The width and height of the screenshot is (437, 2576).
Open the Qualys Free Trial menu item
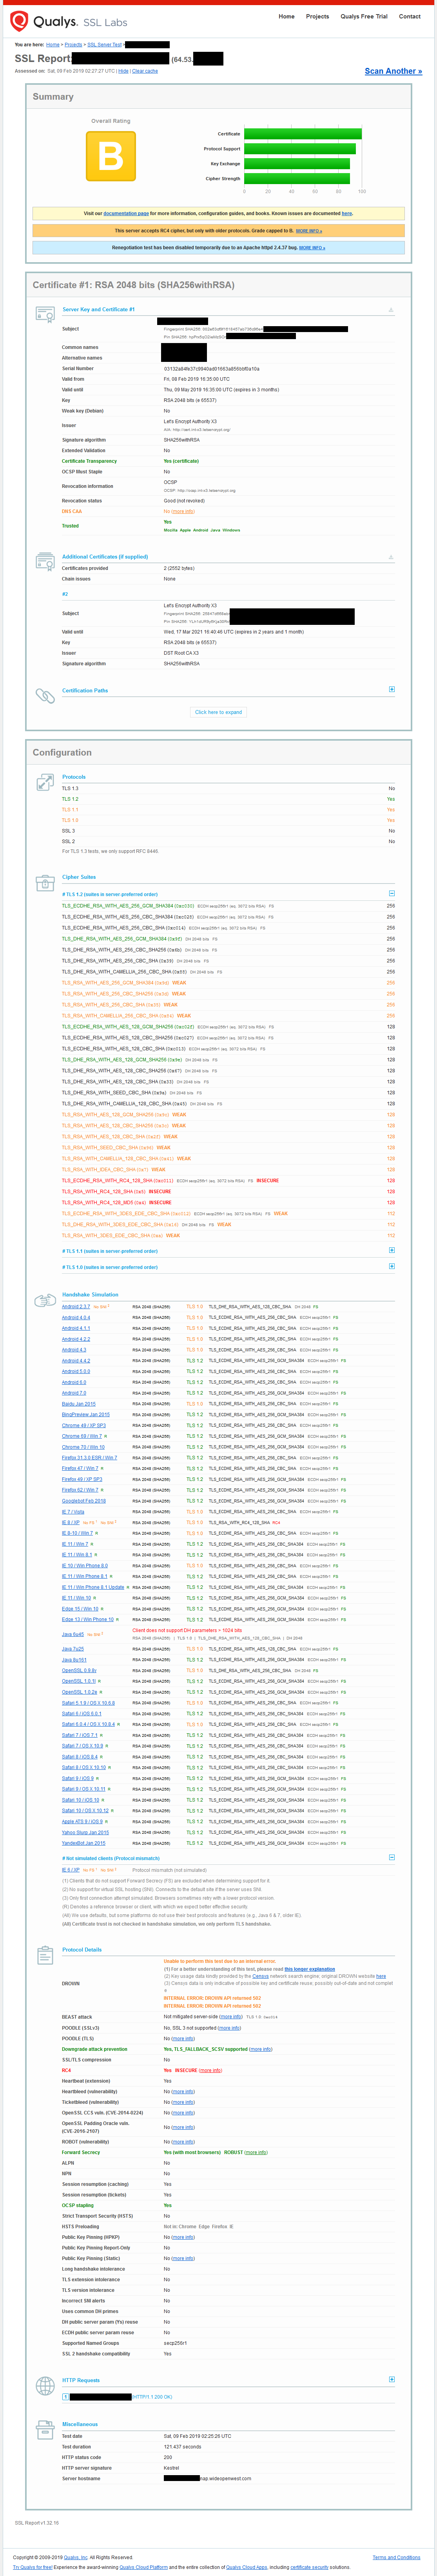coord(363,16)
